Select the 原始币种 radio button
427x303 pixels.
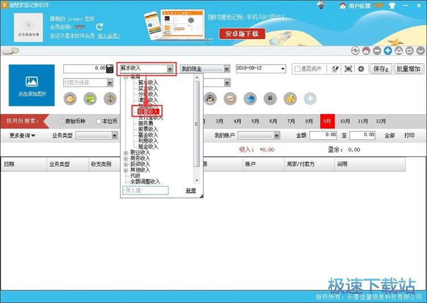(x=61, y=121)
